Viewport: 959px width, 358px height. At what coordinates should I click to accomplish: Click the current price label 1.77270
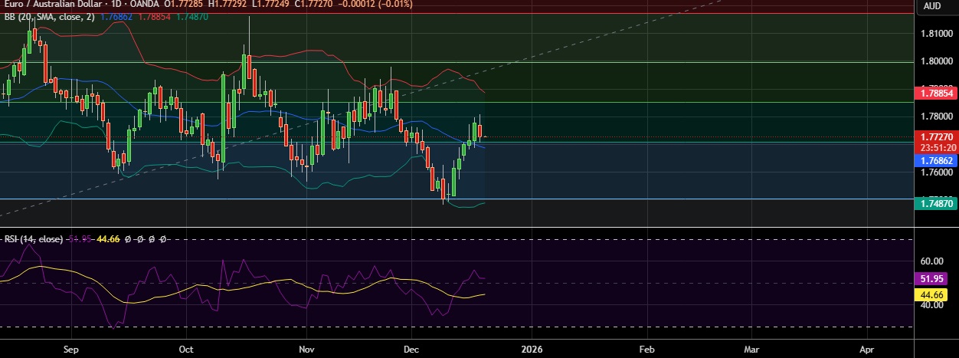(x=937, y=137)
